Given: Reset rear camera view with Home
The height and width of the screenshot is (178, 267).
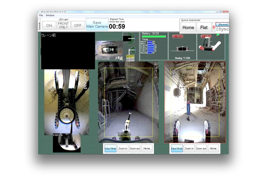Looking at the screenshot, I should tap(146, 148).
